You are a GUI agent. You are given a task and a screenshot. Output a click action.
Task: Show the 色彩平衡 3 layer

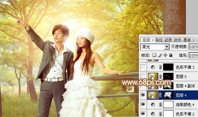[143, 67]
